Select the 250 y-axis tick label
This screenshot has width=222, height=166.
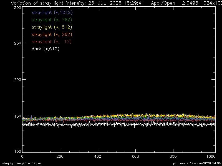pos(17,43)
